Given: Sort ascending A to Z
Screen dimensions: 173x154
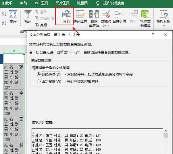Looking at the screenshot, I should tap(4, 14).
